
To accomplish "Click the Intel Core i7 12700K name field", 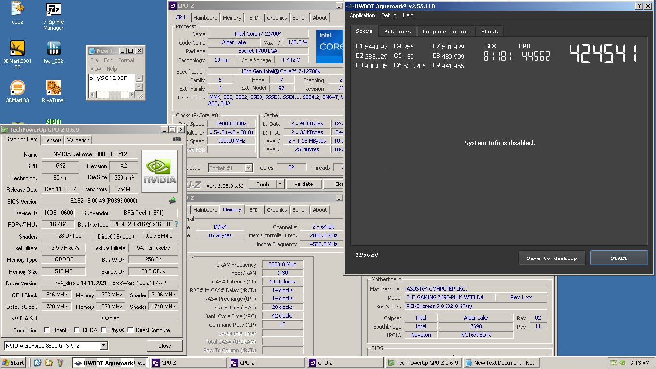I will [x=258, y=34].
